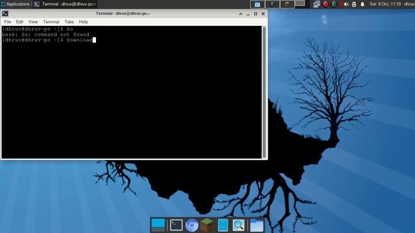The height and width of the screenshot is (233, 415).
Task: Open the Applications menu in the top panel
Action: click(16, 4)
